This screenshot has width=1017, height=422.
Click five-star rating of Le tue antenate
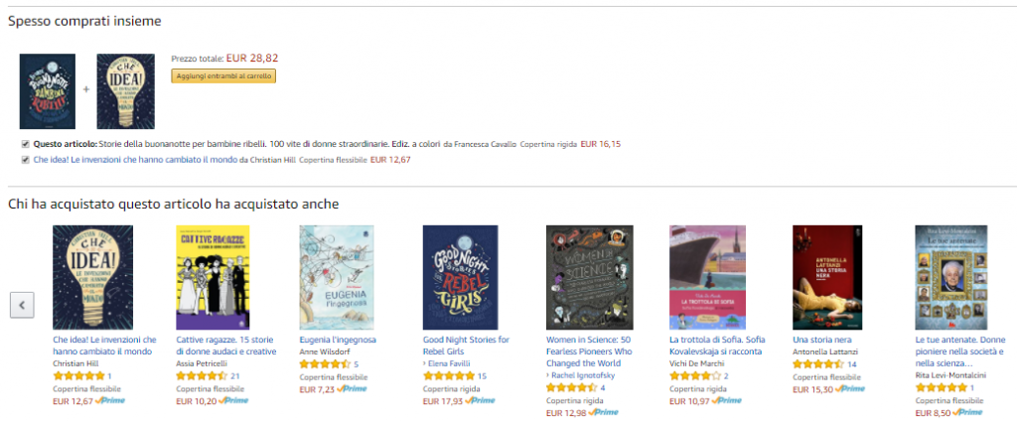click(942, 387)
